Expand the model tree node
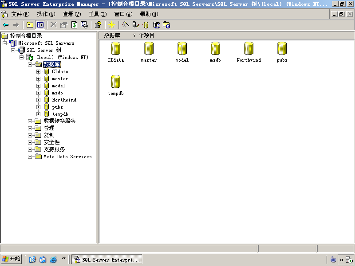Viewport: 355px width, 266px height. tap(38, 86)
